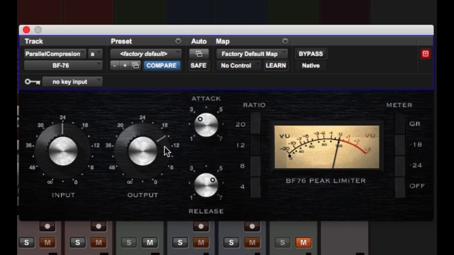Click the INPUT knob

pyautogui.click(x=63, y=151)
